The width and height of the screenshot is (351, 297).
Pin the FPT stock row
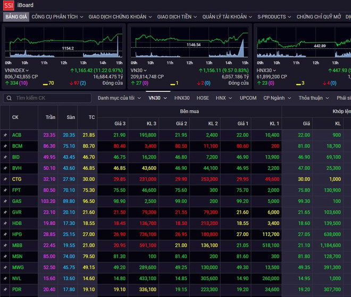tap(5, 190)
